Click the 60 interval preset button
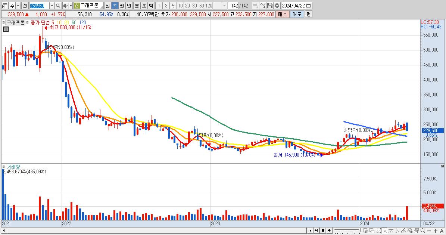This screenshot has width=446, height=235. coord(202,6)
